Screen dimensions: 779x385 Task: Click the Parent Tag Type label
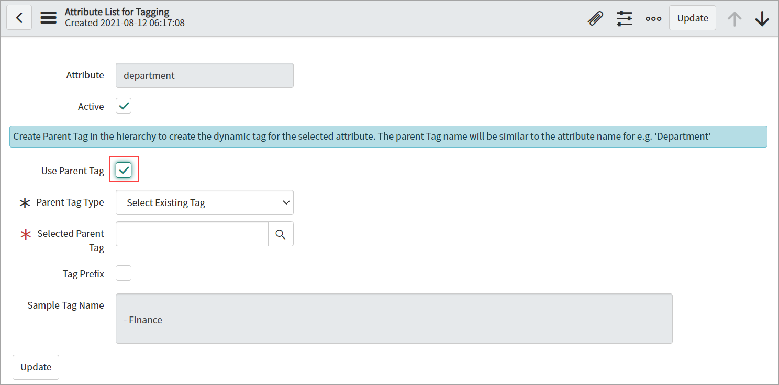click(70, 202)
